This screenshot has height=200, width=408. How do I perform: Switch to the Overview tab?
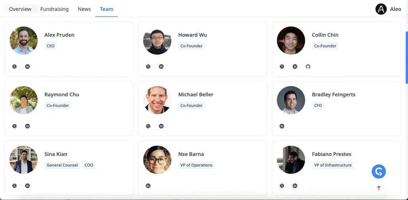(x=20, y=9)
